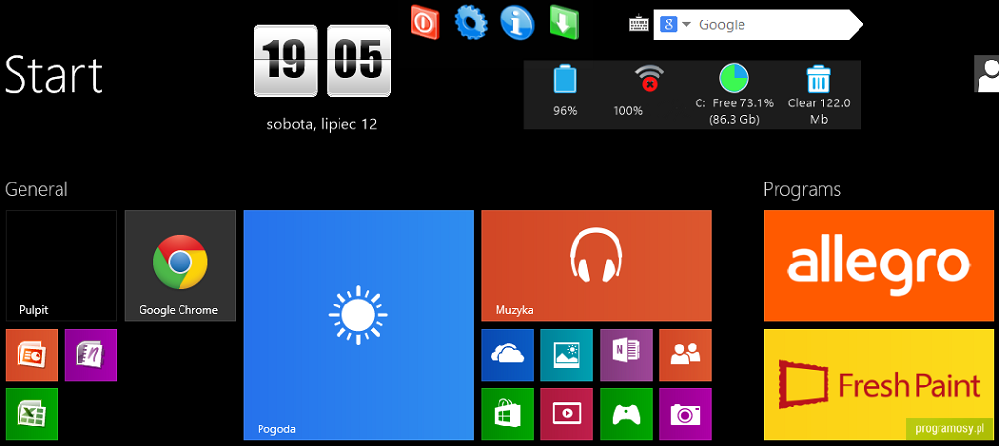Screen dimensions: 999x446
Task: Click the Wi-Fi signal icon with red cross
Action: coord(649,78)
